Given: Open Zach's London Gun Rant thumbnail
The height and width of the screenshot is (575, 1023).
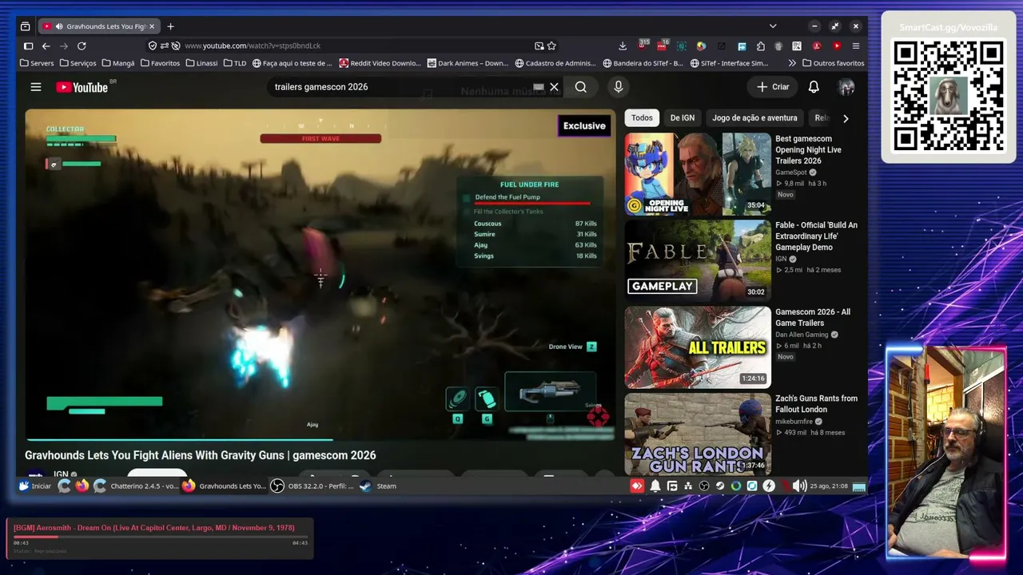Looking at the screenshot, I should [x=698, y=434].
